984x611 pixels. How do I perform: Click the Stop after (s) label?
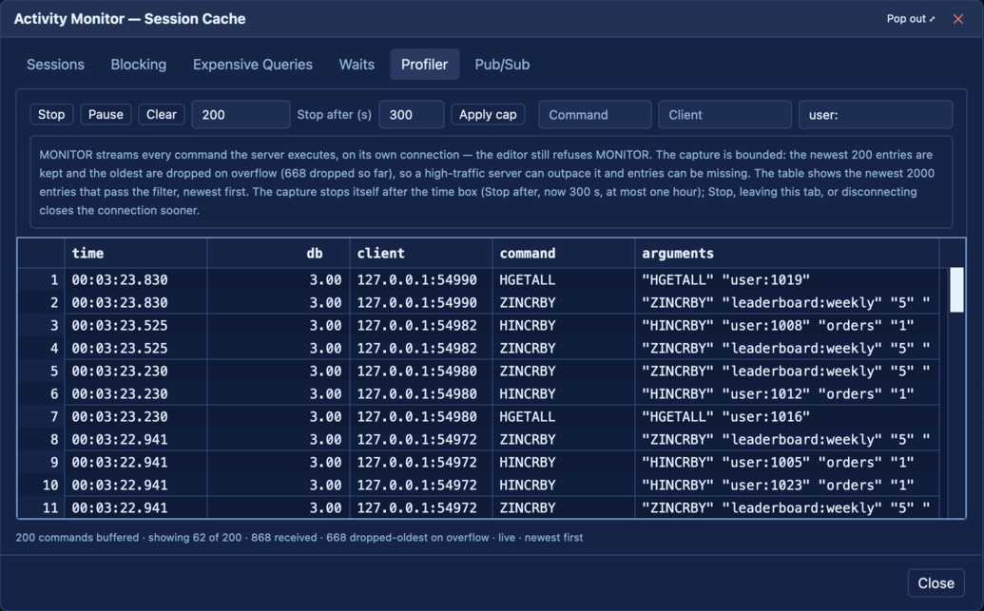(x=334, y=115)
